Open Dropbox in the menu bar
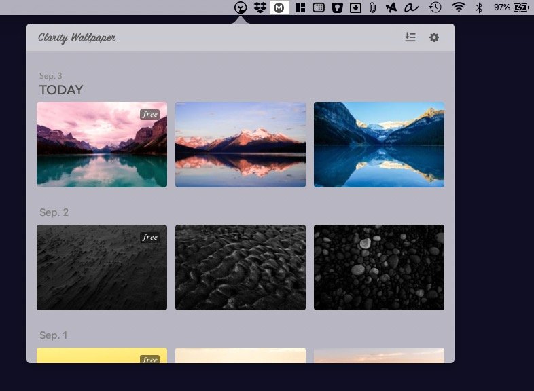Image resolution: width=534 pixels, height=391 pixels. tap(260, 7)
